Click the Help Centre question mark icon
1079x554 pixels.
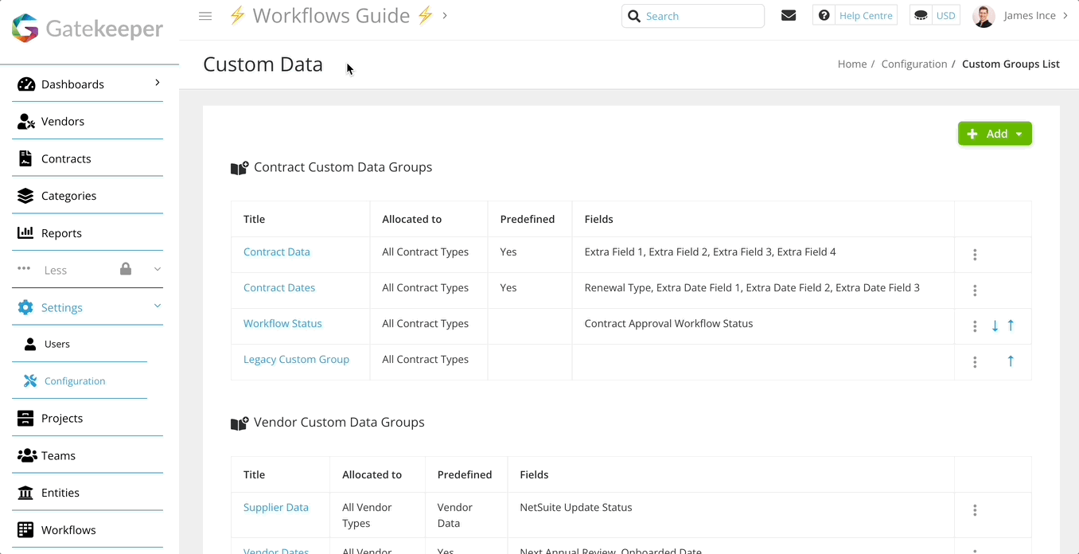tap(824, 14)
